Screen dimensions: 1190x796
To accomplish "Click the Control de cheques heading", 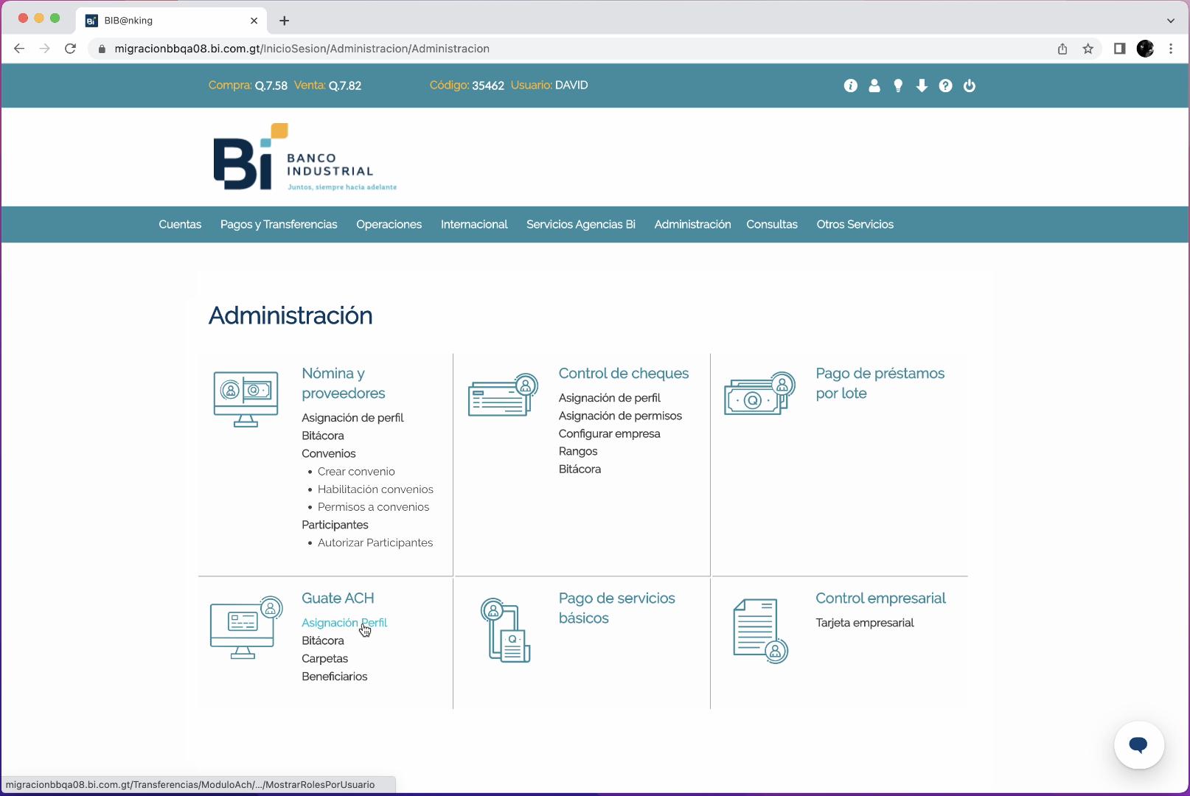I will (x=624, y=374).
